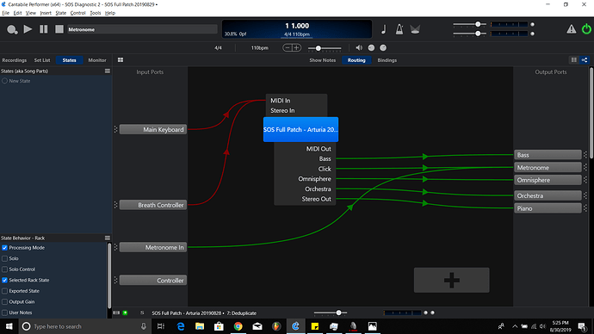Toggle the green audio engine power button

tap(586, 29)
